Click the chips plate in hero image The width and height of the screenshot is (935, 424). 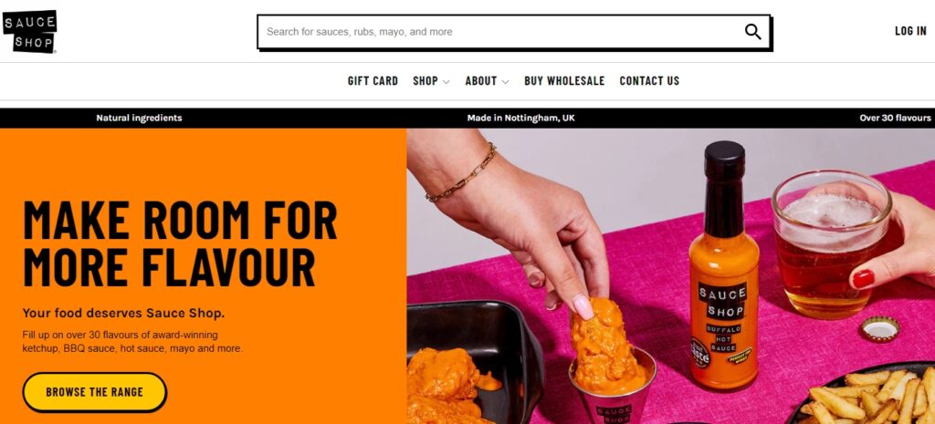pos(865,394)
